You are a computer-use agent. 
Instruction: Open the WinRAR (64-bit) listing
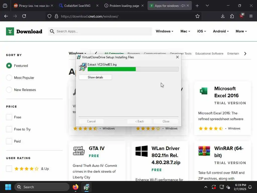tap(229, 152)
